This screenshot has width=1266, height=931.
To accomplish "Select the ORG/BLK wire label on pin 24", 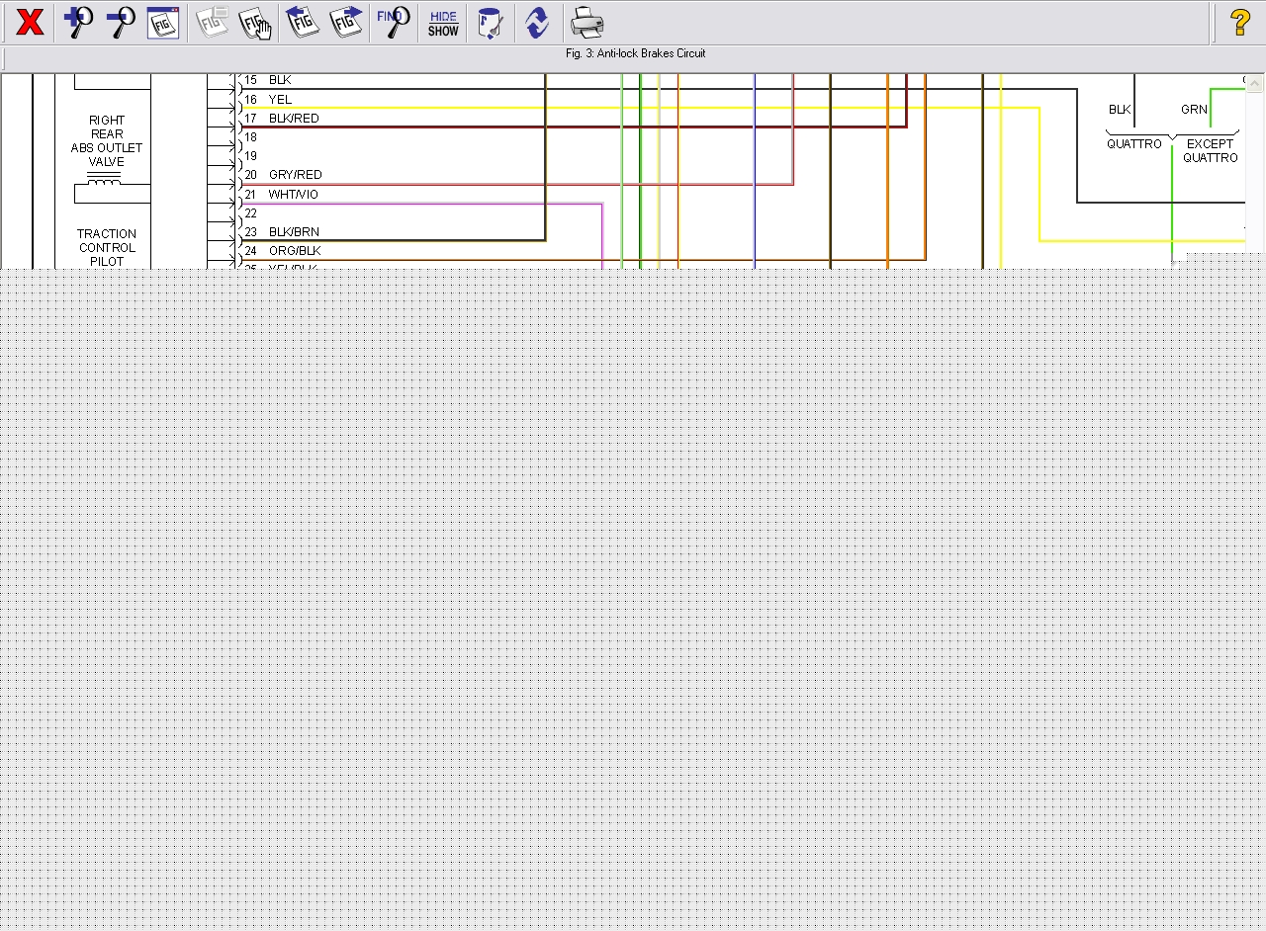I will pos(295,251).
